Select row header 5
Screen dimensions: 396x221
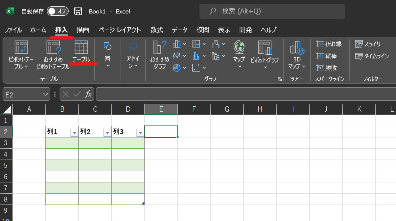click(x=6, y=166)
